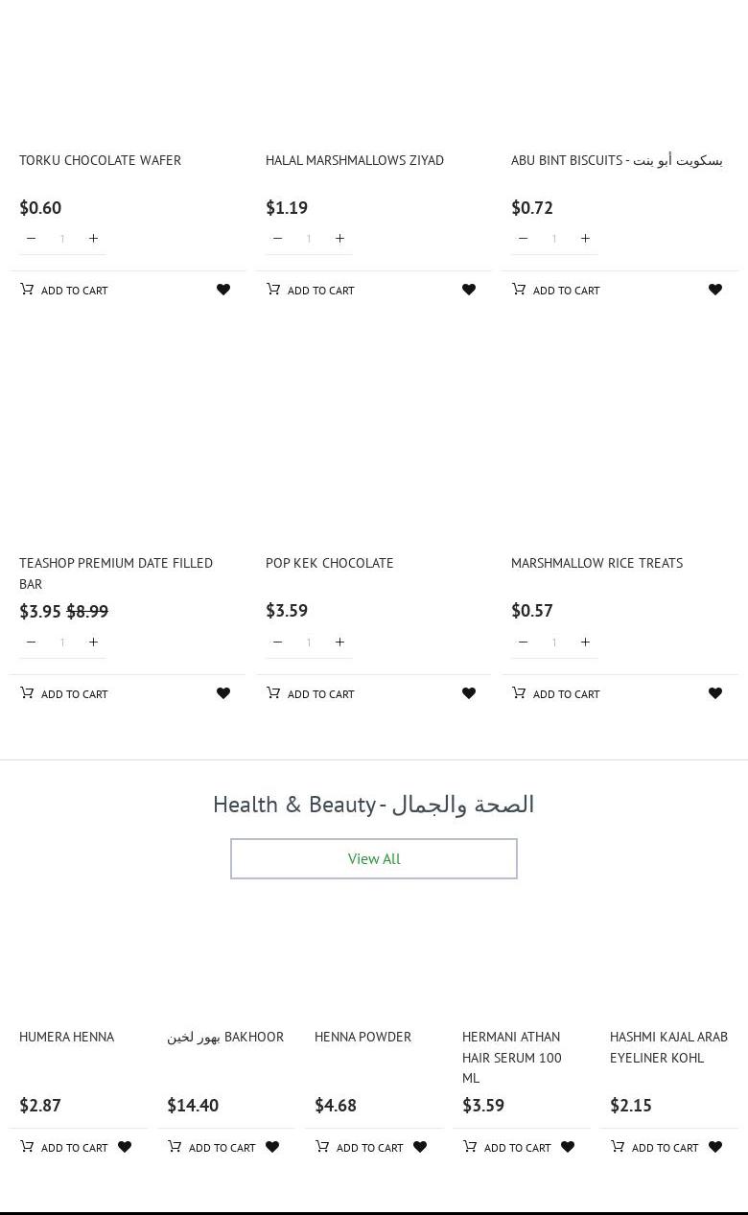View all Health & Beauty products
The image size is (748, 1215).
coord(374,858)
